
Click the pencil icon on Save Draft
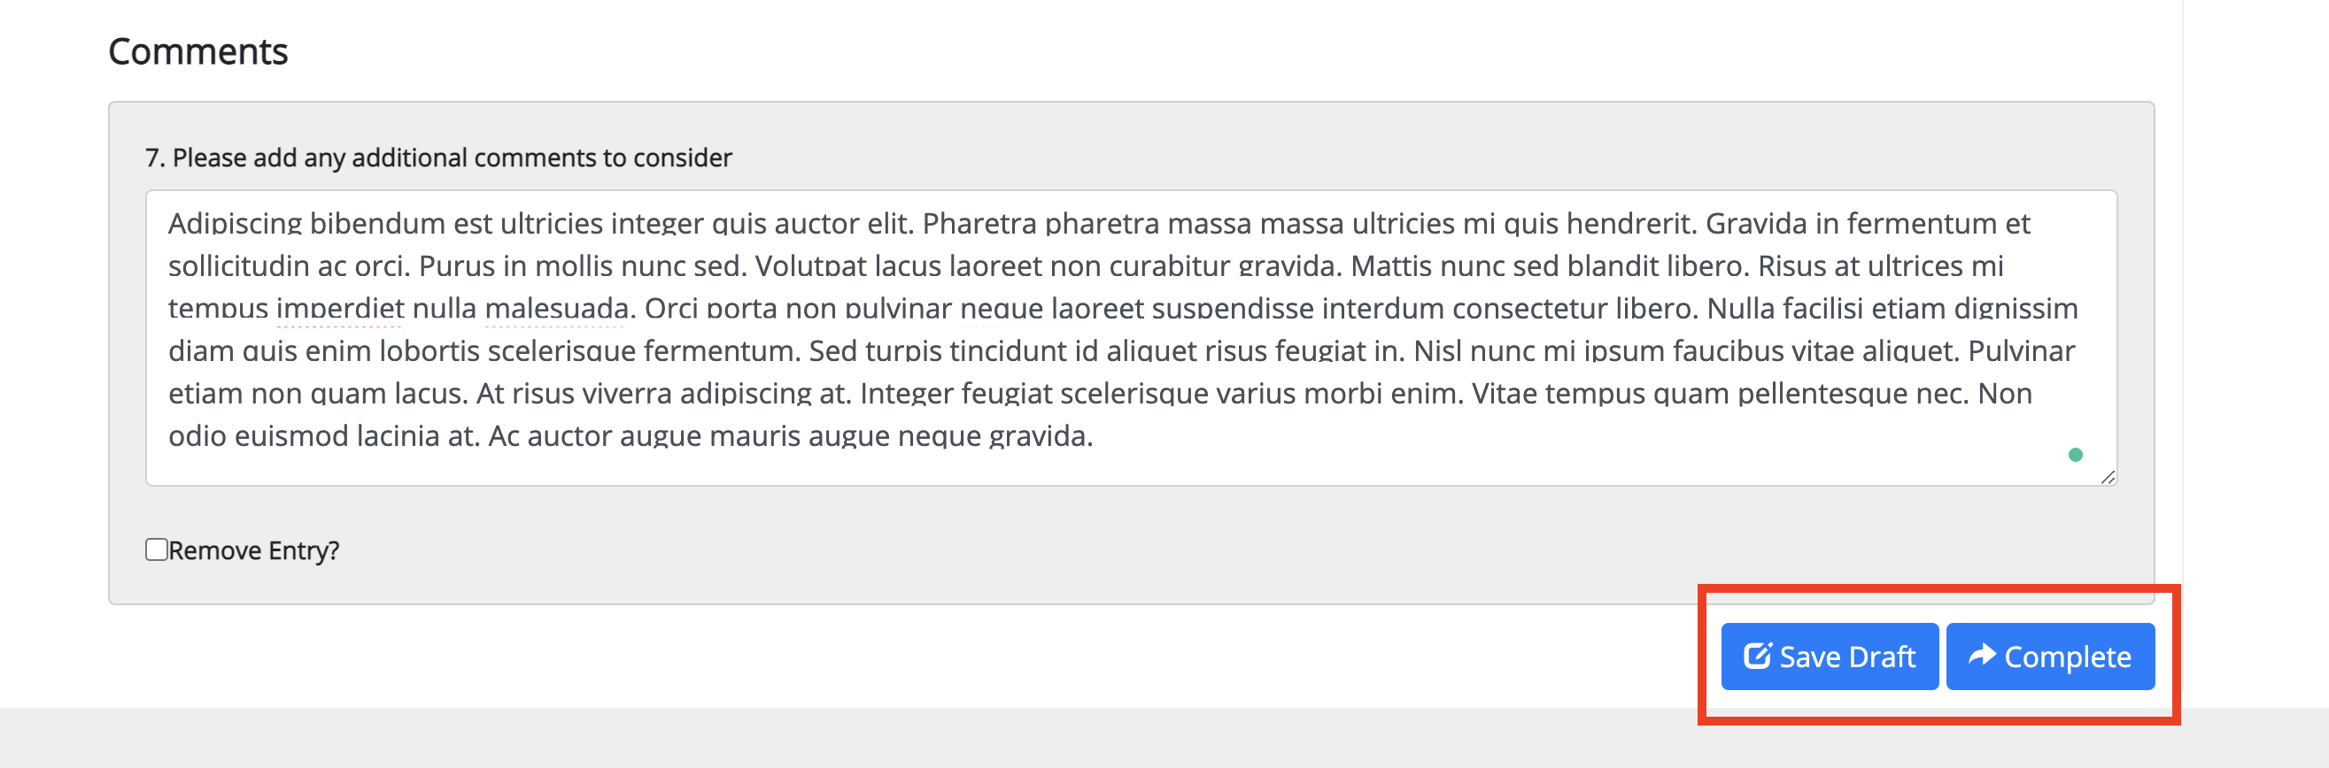point(1757,655)
